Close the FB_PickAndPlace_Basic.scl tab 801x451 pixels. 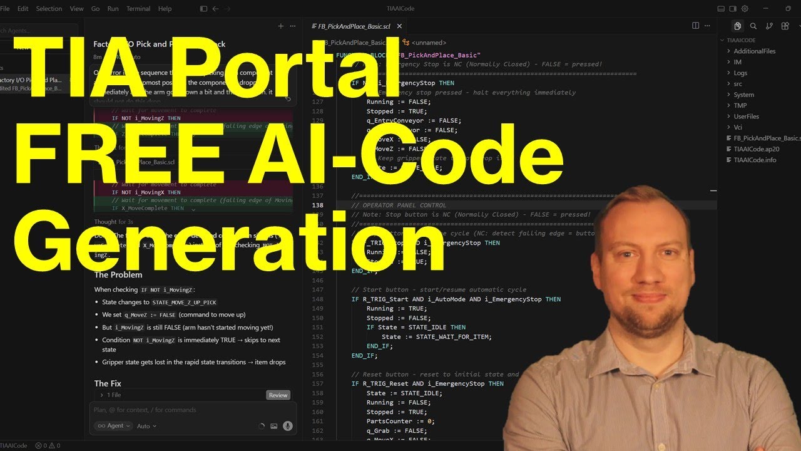click(x=399, y=26)
